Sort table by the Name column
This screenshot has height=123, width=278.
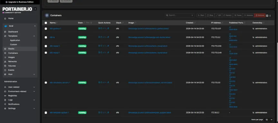click(x=53, y=23)
